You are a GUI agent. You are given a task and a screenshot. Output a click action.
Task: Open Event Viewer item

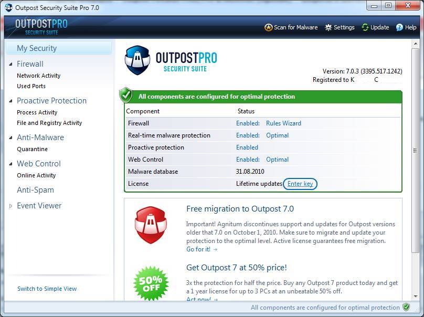point(39,206)
